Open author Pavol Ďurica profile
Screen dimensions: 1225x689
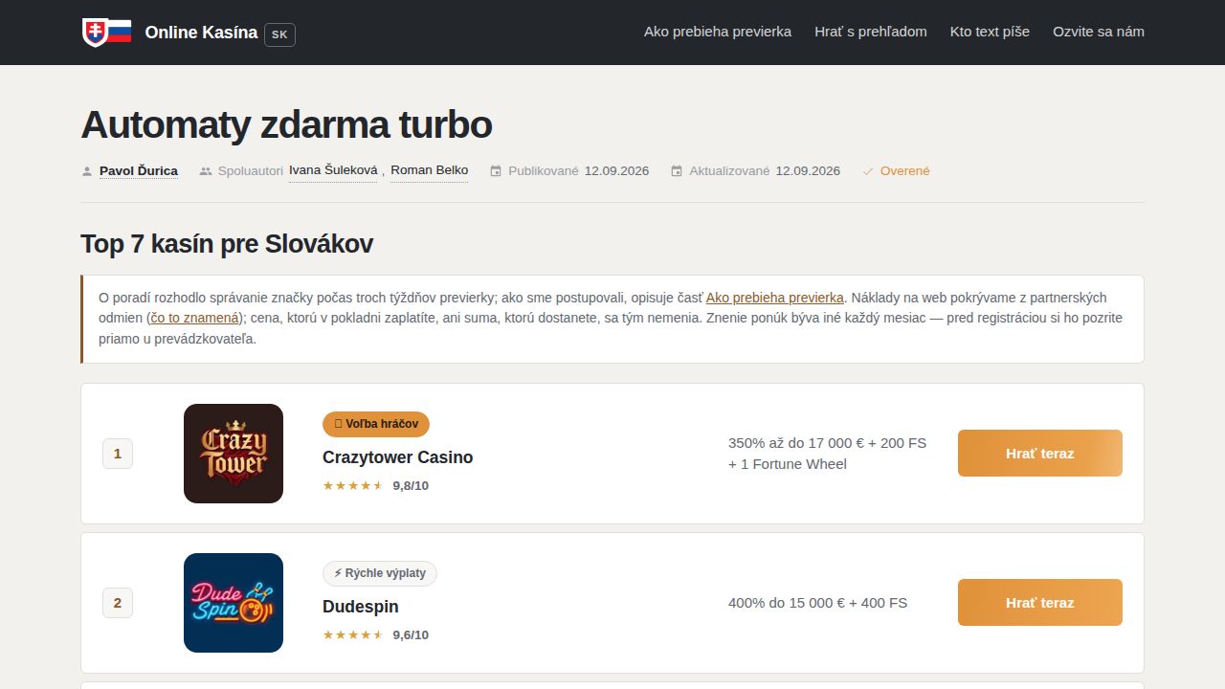[x=139, y=171]
